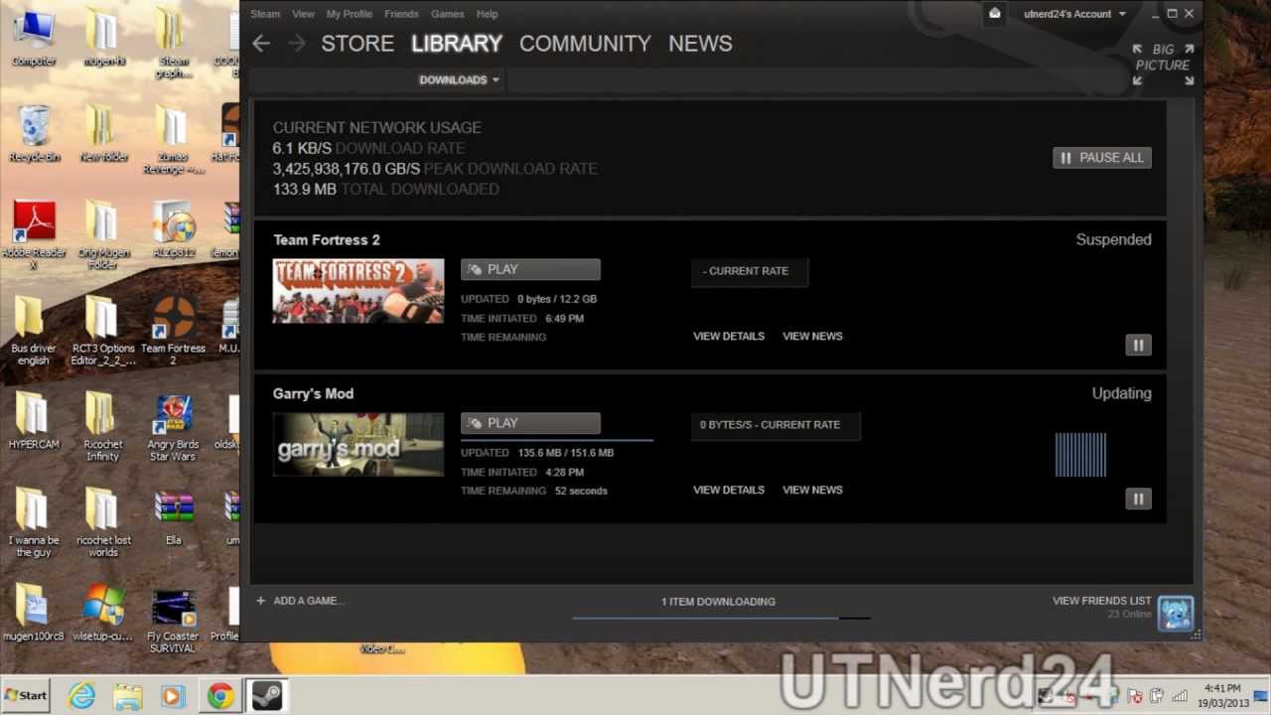This screenshot has height=715, width=1271.
Task: Open the View menu
Action: (x=303, y=14)
